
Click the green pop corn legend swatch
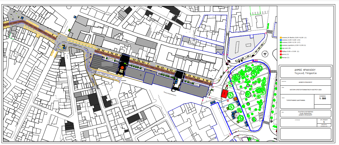click(x=281, y=48)
